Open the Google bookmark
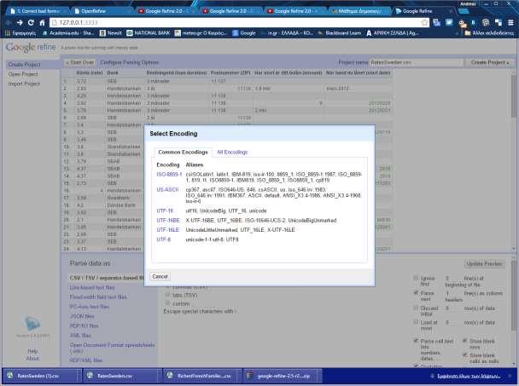519x386 pixels. 244,33
